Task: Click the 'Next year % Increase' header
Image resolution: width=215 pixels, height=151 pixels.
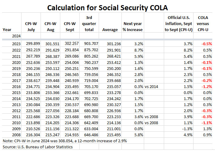Action: [x=133, y=26]
